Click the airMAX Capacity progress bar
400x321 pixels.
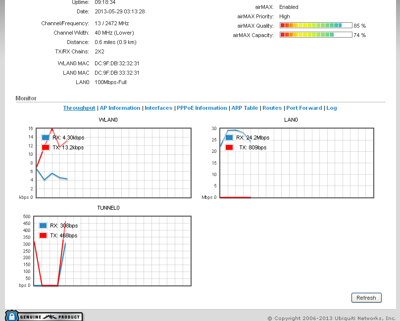coord(316,35)
